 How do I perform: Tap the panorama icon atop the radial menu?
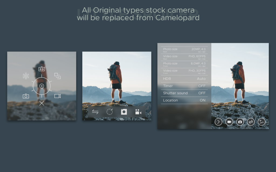tap(42, 69)
